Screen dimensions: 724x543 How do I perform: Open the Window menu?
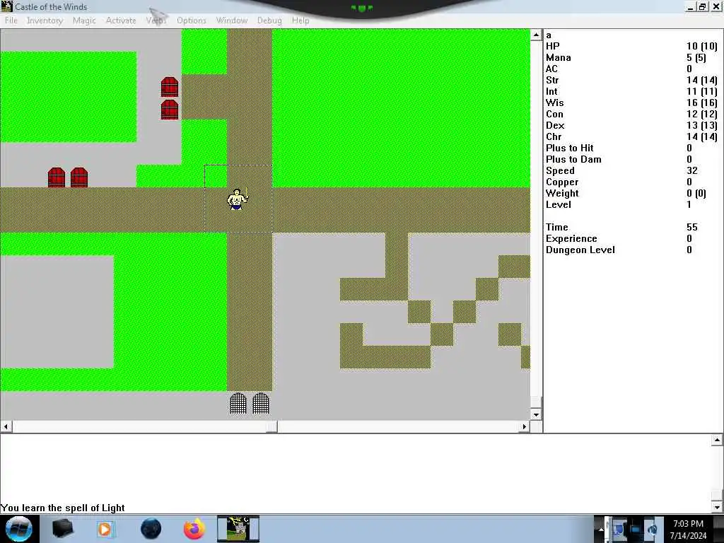click(x=232, y=21)
